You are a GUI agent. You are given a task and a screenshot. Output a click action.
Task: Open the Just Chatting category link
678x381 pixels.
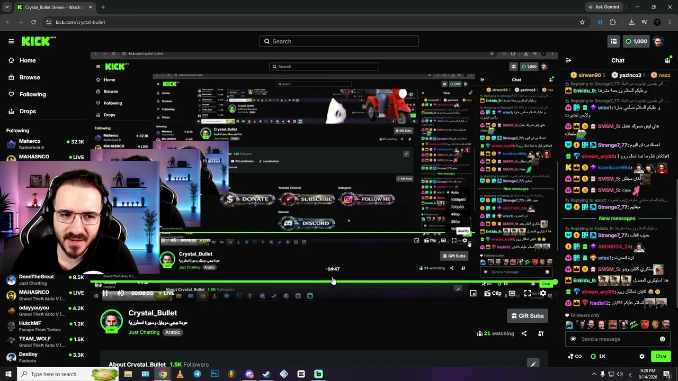coord(144,332)
